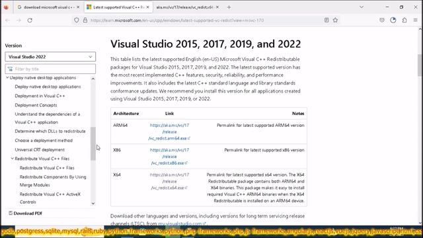Open the extensions toolbar icon
Screen dimensions: 423x238
coord(404,20)
